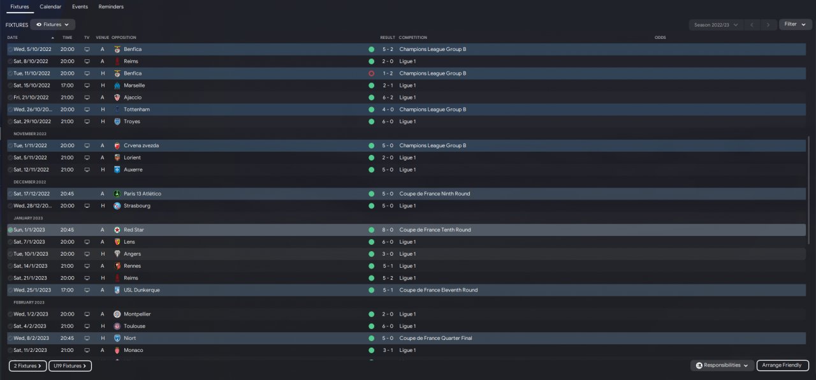Open the Fixtures view dropdown
The width and height of the screenshot is (816, 380).
tap(52, 24)
